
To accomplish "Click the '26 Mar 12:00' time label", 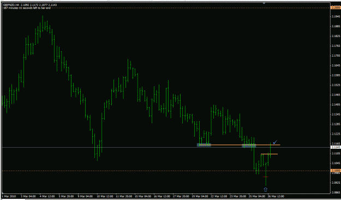I will 276,196.
